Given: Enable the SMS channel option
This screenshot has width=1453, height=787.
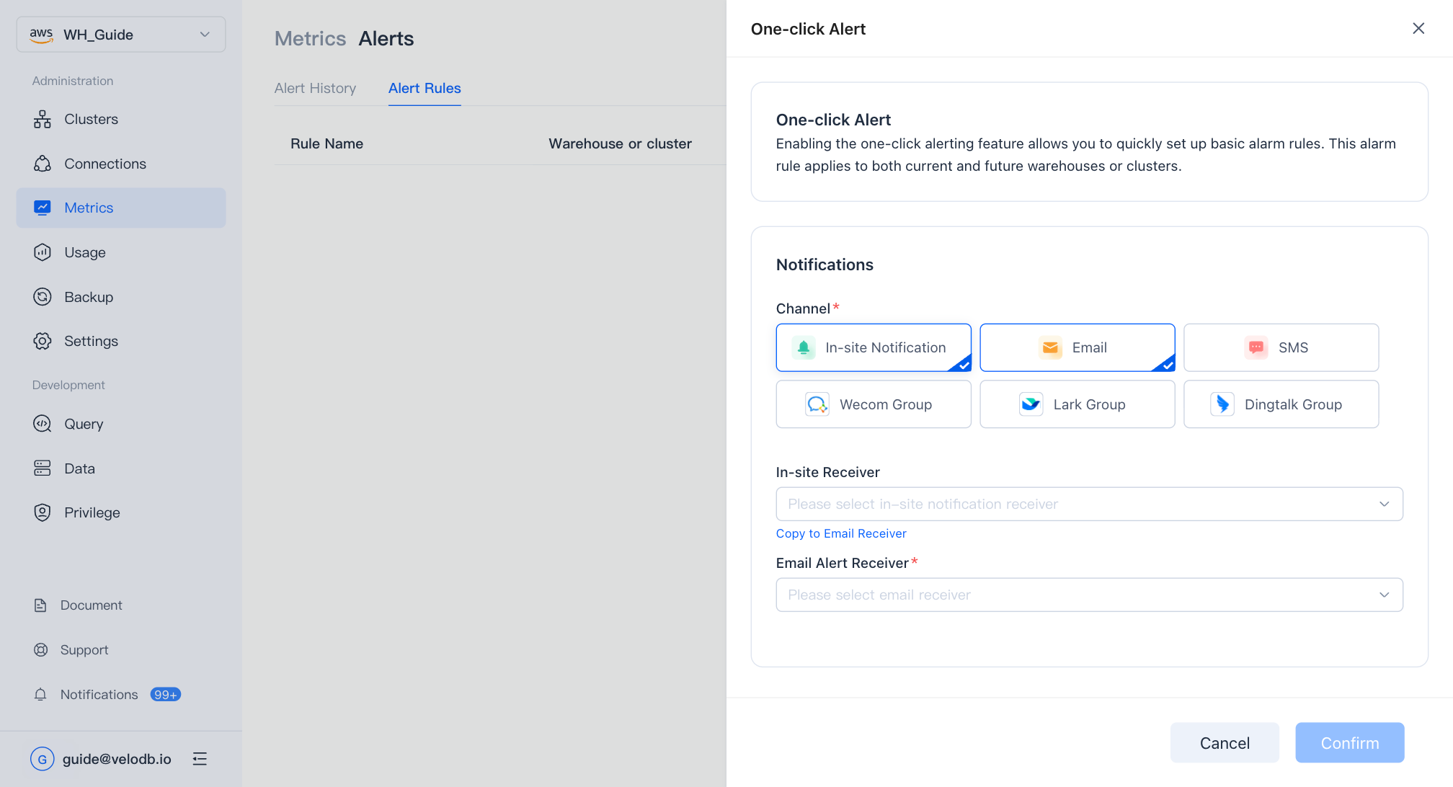Looking at the screenshot, I should pyautogui.click(x=1281, y=347).
